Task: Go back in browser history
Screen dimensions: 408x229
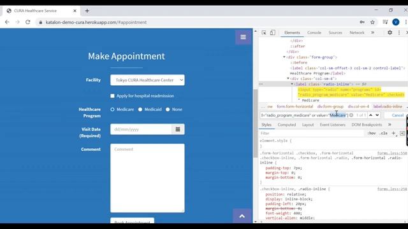Action: (x=7, y=22)
